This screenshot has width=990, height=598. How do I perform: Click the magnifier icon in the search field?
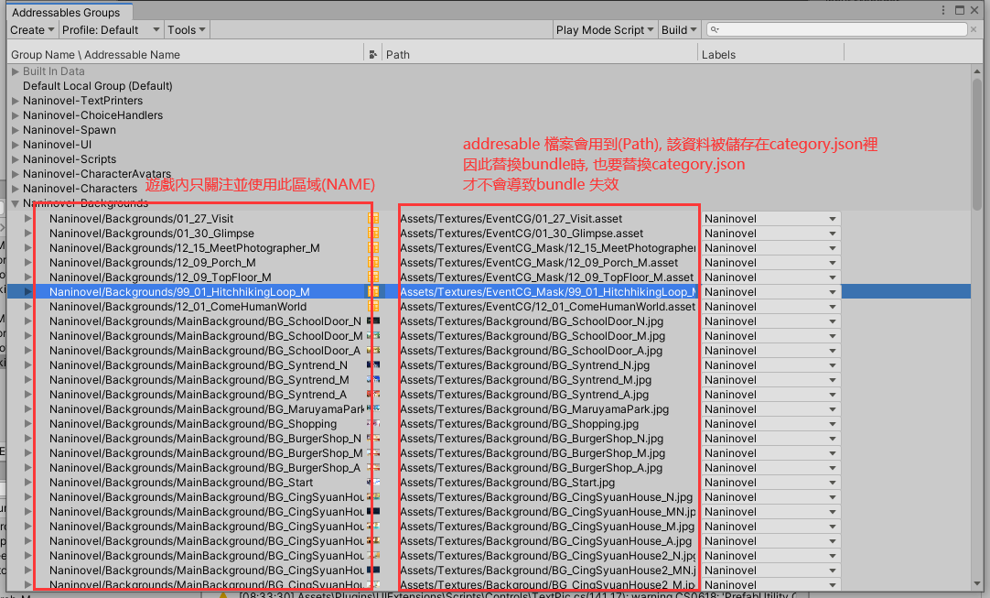(715, 30)
